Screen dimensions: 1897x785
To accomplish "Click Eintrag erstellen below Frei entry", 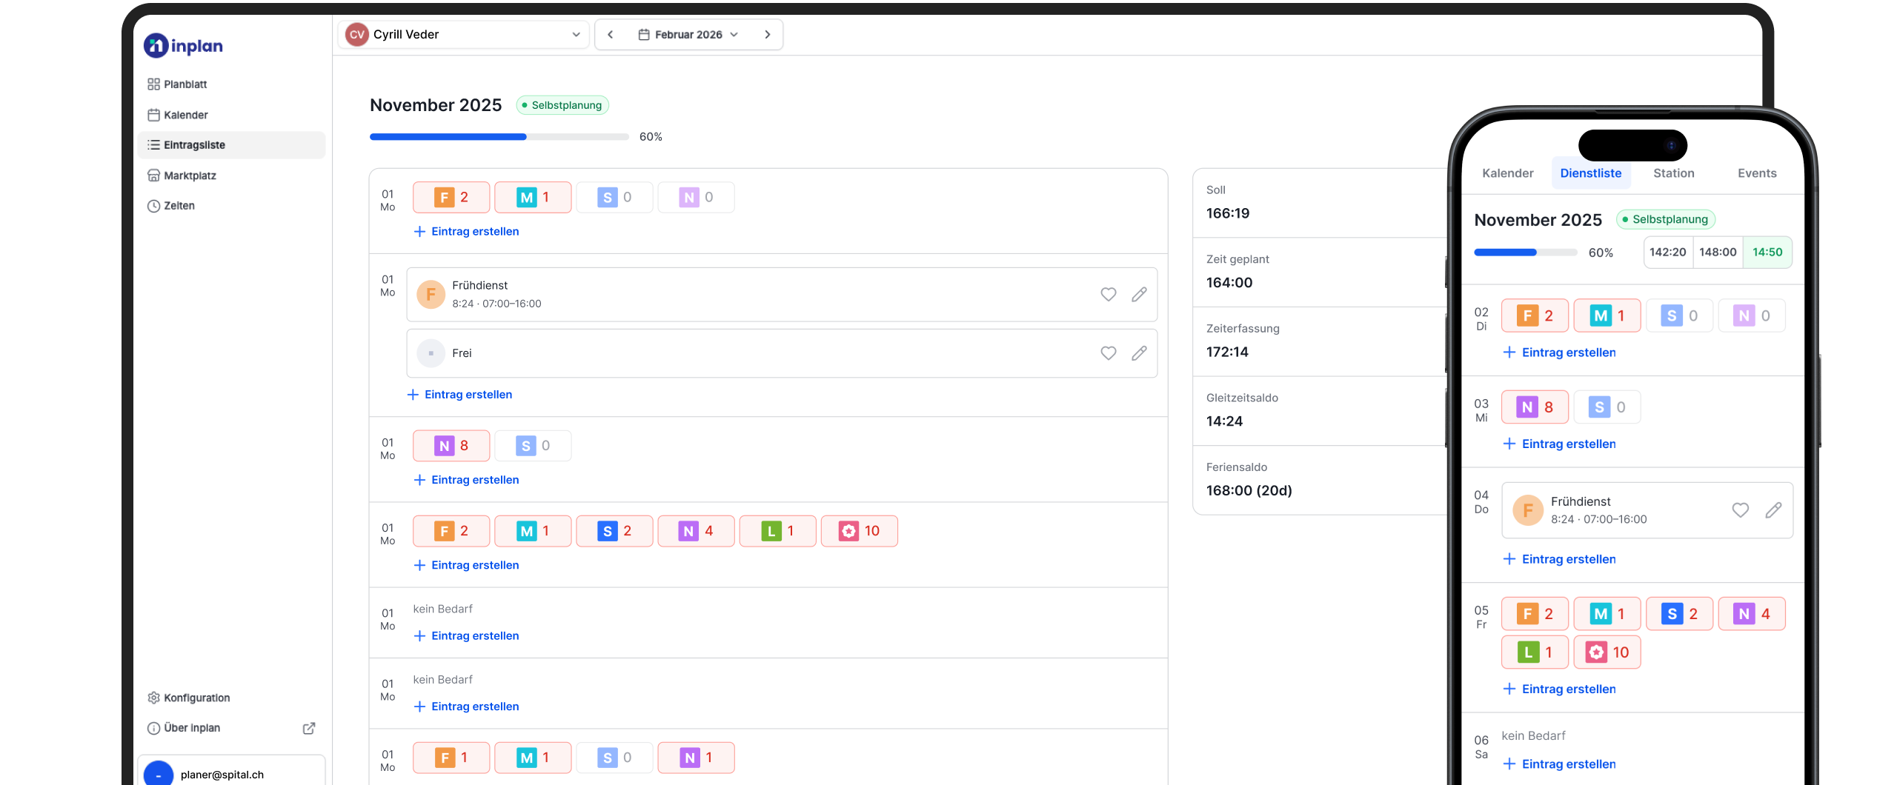I will [x=459, y=395].
